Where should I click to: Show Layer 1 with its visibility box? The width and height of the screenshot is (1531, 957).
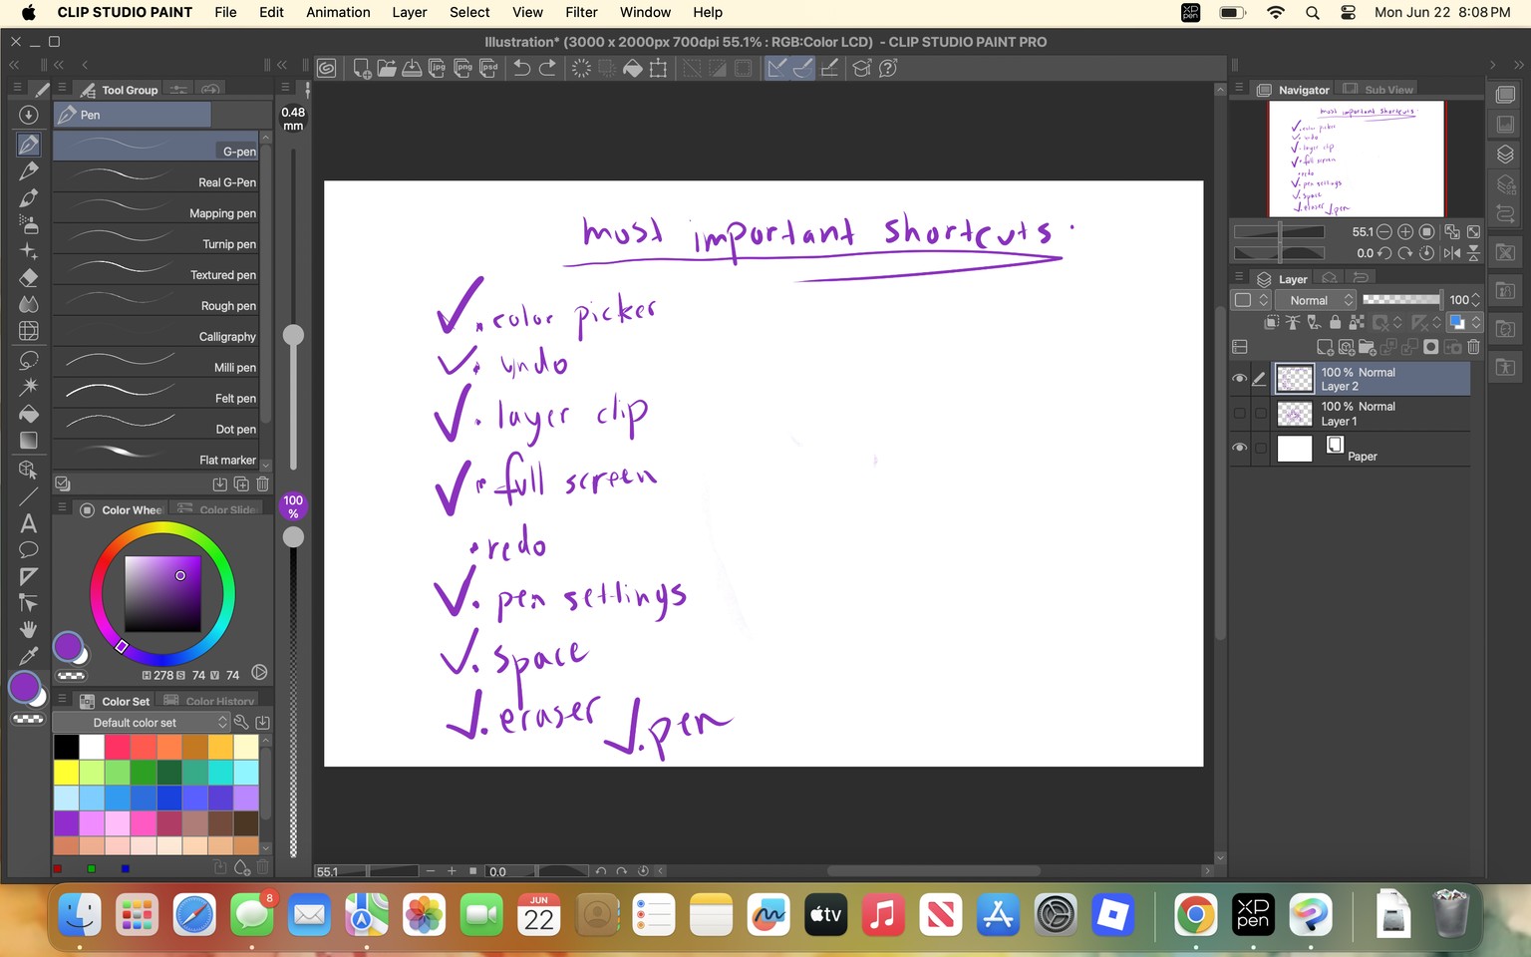click(1239, 413)
